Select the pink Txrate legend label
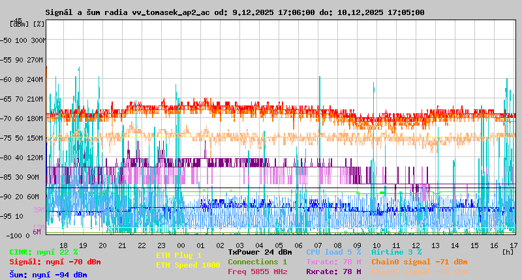The image size is (522, 280). coord(333,261)
